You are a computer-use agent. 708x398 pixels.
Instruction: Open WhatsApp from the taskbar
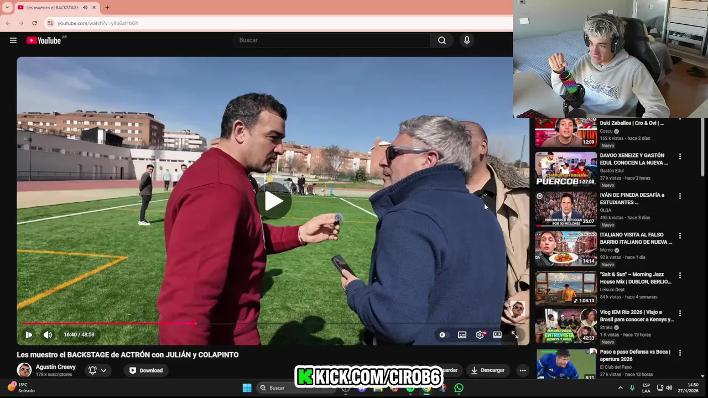[459, 388]
